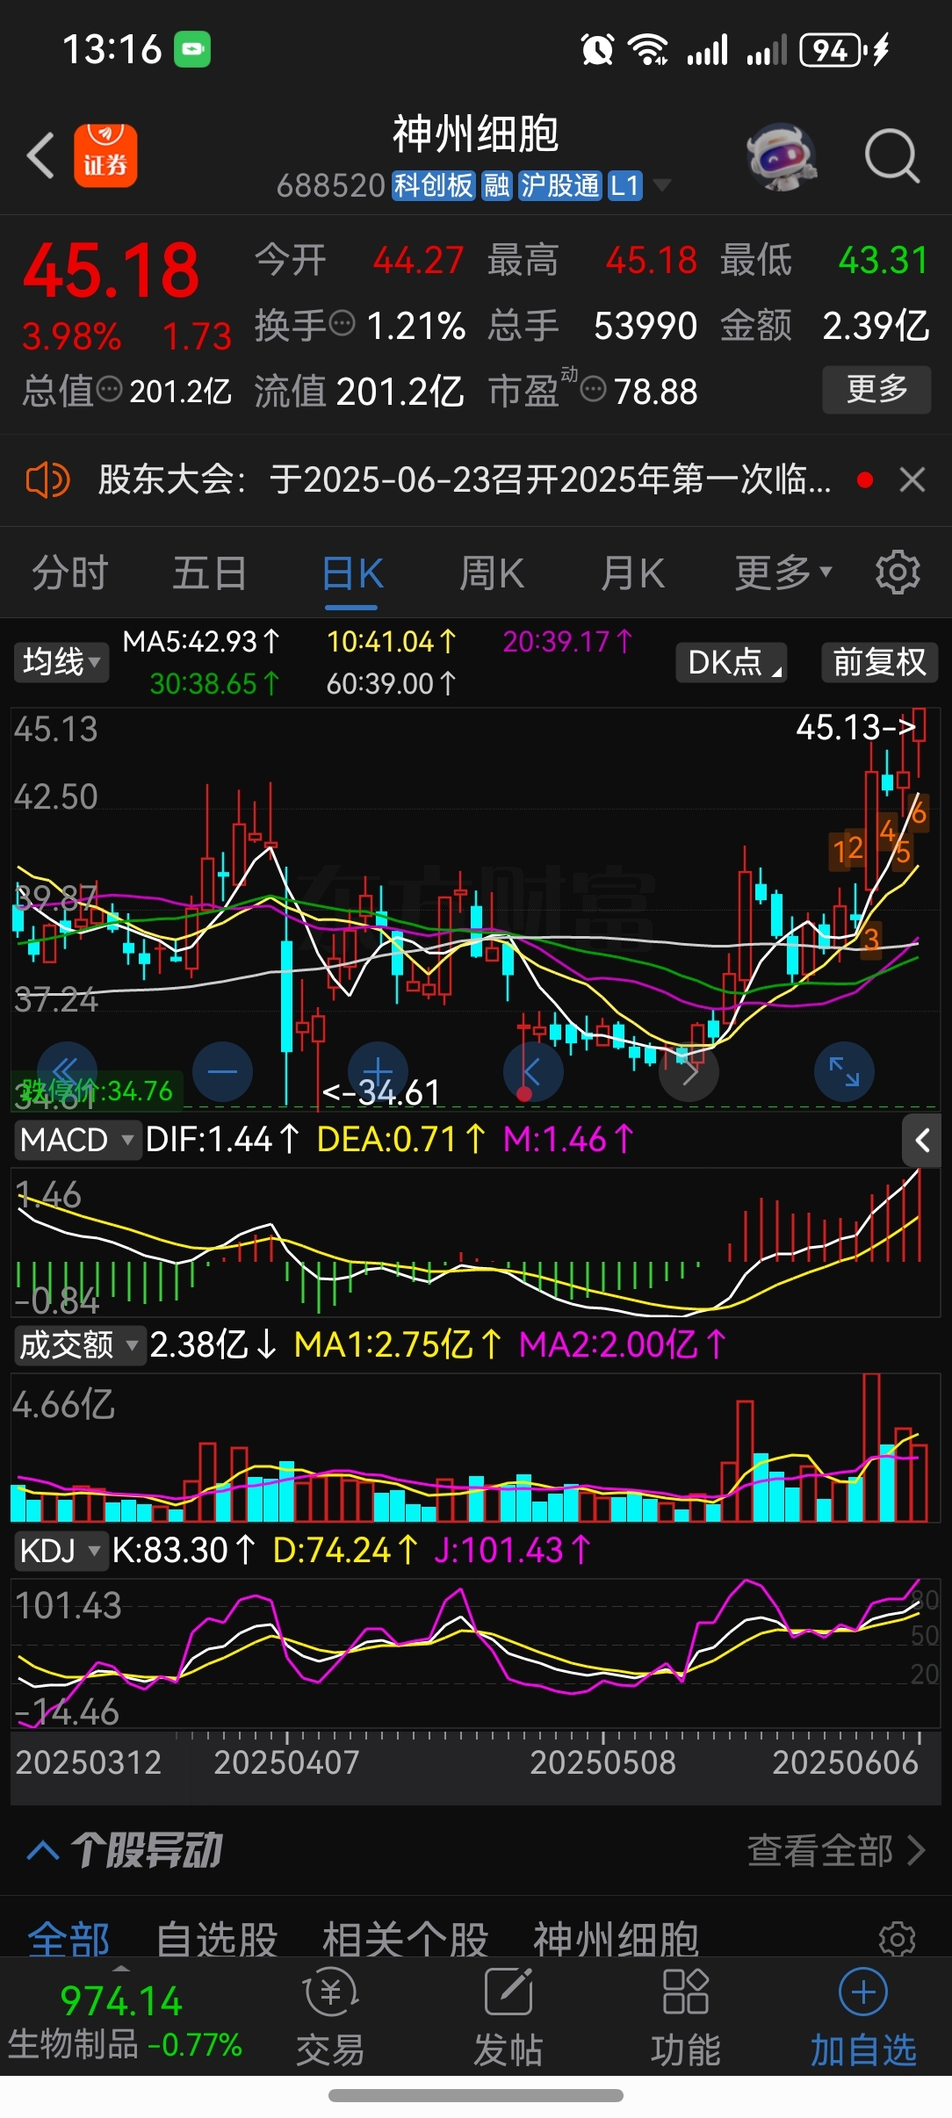Select 相关个股 tab
This screenshot has height=2118, width=952.
[405, 1938]
